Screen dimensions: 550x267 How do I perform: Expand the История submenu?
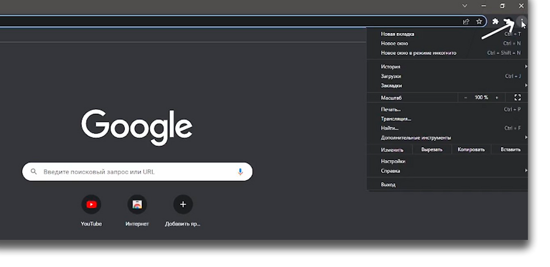(447, 66)
